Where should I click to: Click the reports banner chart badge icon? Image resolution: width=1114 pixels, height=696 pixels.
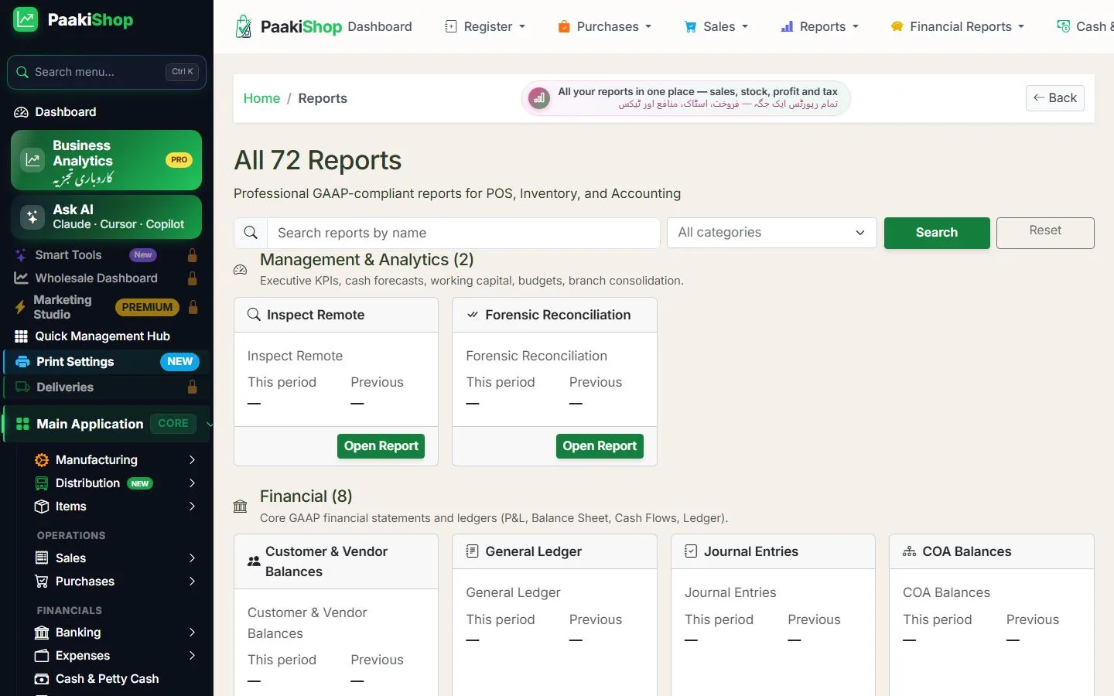(539, 98)
